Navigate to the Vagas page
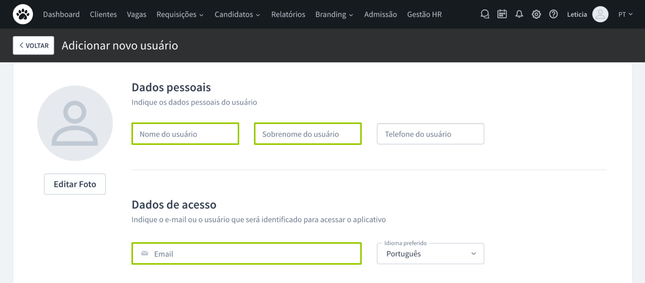 pos(137,14)
